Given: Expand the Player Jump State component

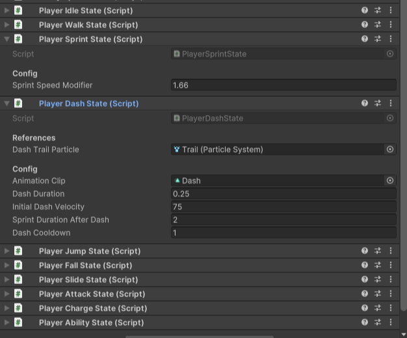Looking at the screenshot, I should pos(7,251).
